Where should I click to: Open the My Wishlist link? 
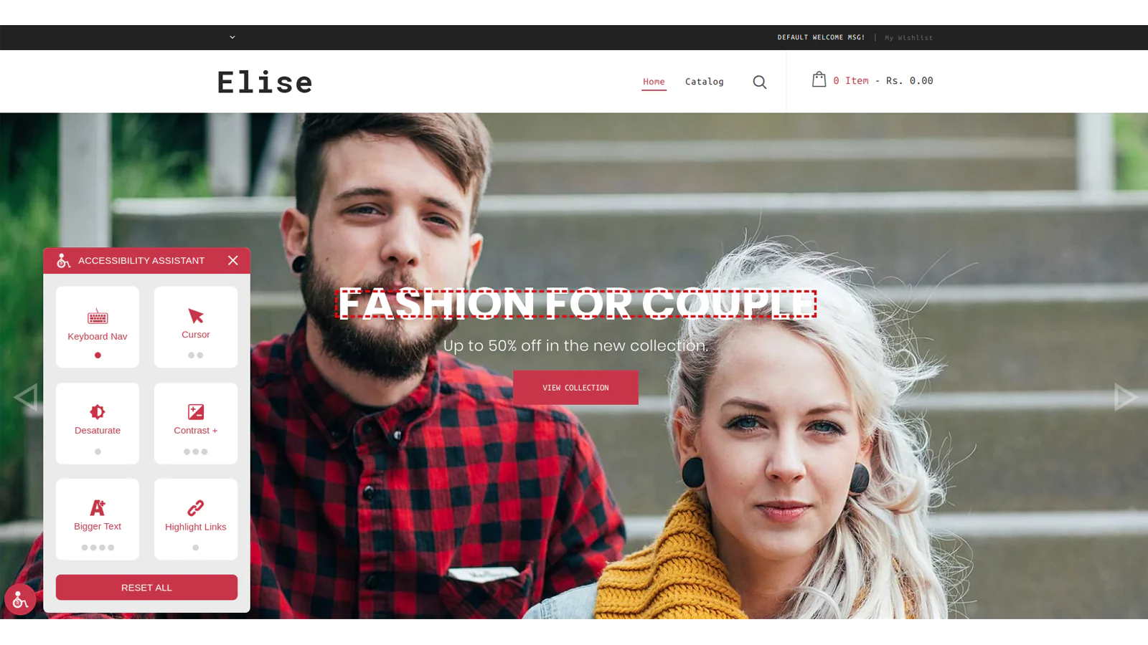point(909,38)
